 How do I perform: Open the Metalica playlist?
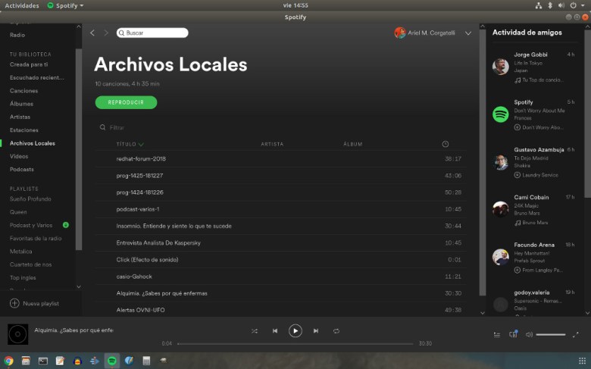coord(20,252)
